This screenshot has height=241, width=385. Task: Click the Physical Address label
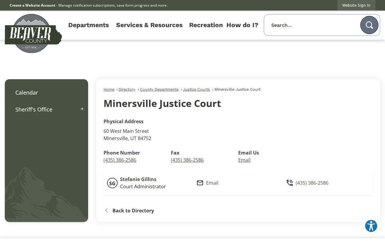(x=123, y=121)
